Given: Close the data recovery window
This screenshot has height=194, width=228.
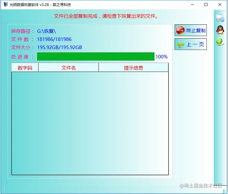Looking at the screenshot, I should [x=220, y=5].
